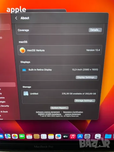The width and height of the screenshot is (114, 152).
Task: Click the Built-in Retina Display laptop icon
Action: [x=24, y=70]
